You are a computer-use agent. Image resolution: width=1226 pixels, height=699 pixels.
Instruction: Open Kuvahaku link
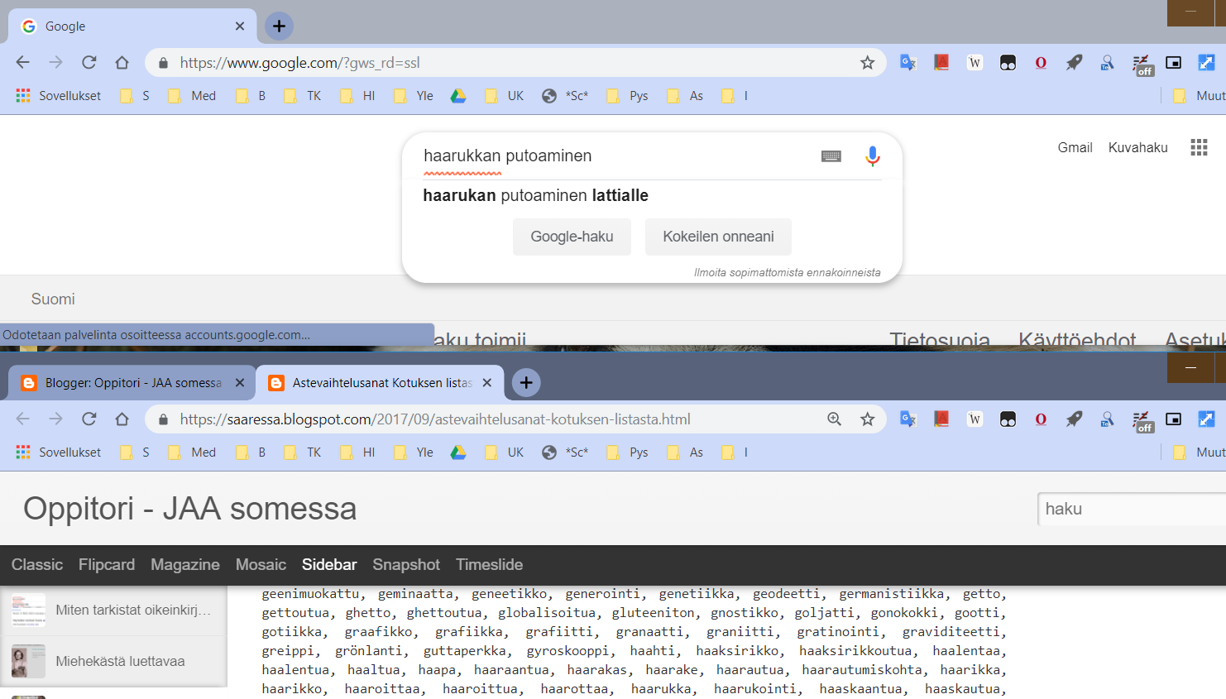[x=1137, y=147]
